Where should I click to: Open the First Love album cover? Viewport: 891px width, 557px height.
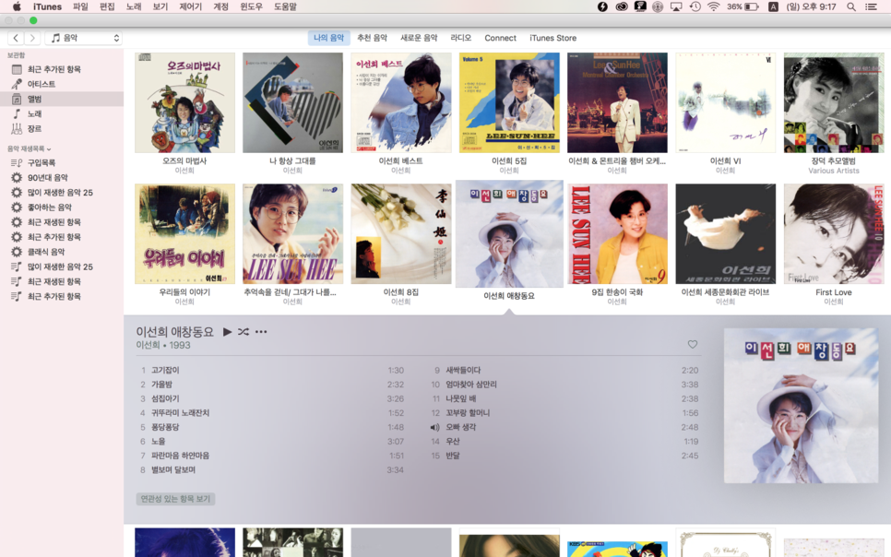834,233
